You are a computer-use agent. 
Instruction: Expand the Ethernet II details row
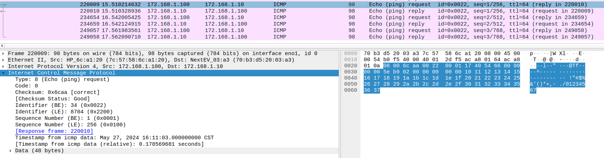(x=3, y=60)
